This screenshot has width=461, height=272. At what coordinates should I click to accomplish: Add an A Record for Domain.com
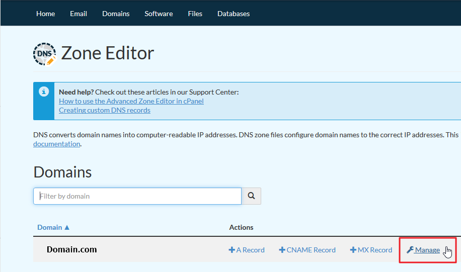[247, 250]
